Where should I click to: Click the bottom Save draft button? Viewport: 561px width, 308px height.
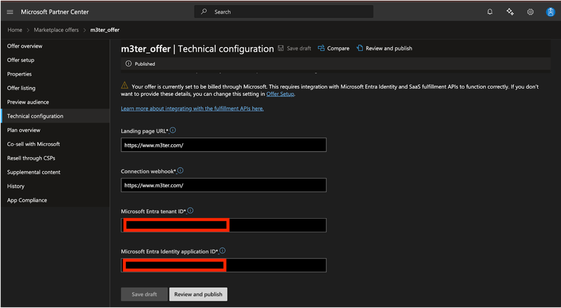(144, 294)
